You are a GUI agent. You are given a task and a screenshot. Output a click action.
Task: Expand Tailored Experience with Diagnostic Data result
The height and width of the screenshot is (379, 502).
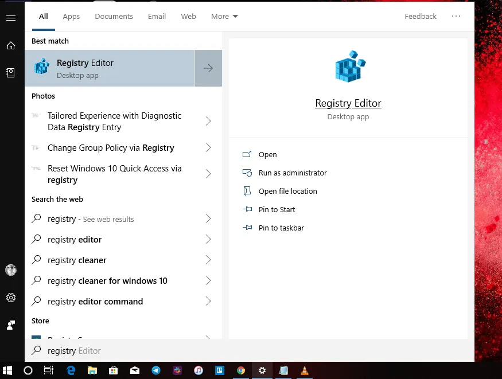(x=208, y=121)
